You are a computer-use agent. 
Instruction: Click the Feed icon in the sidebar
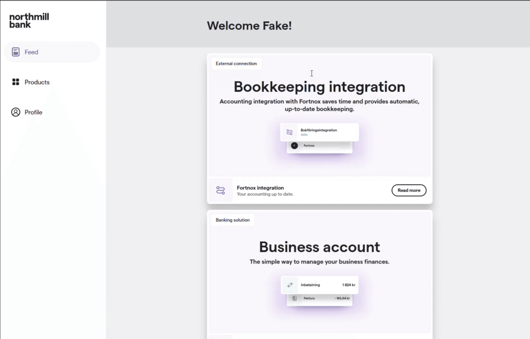[x=16, y=52]
